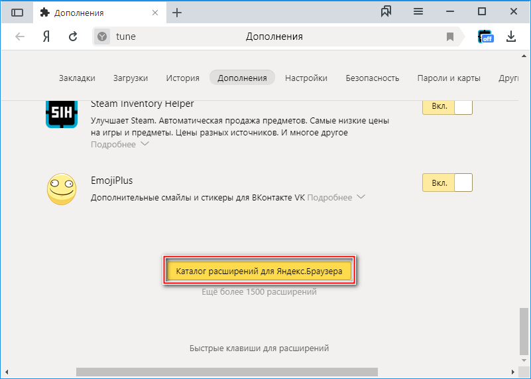Click the scroll right arrow

click(512, 372)
